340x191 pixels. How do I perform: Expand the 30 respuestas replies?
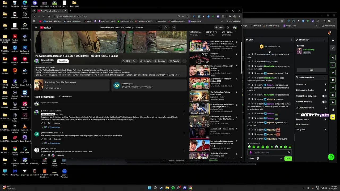tap(50, 127)
